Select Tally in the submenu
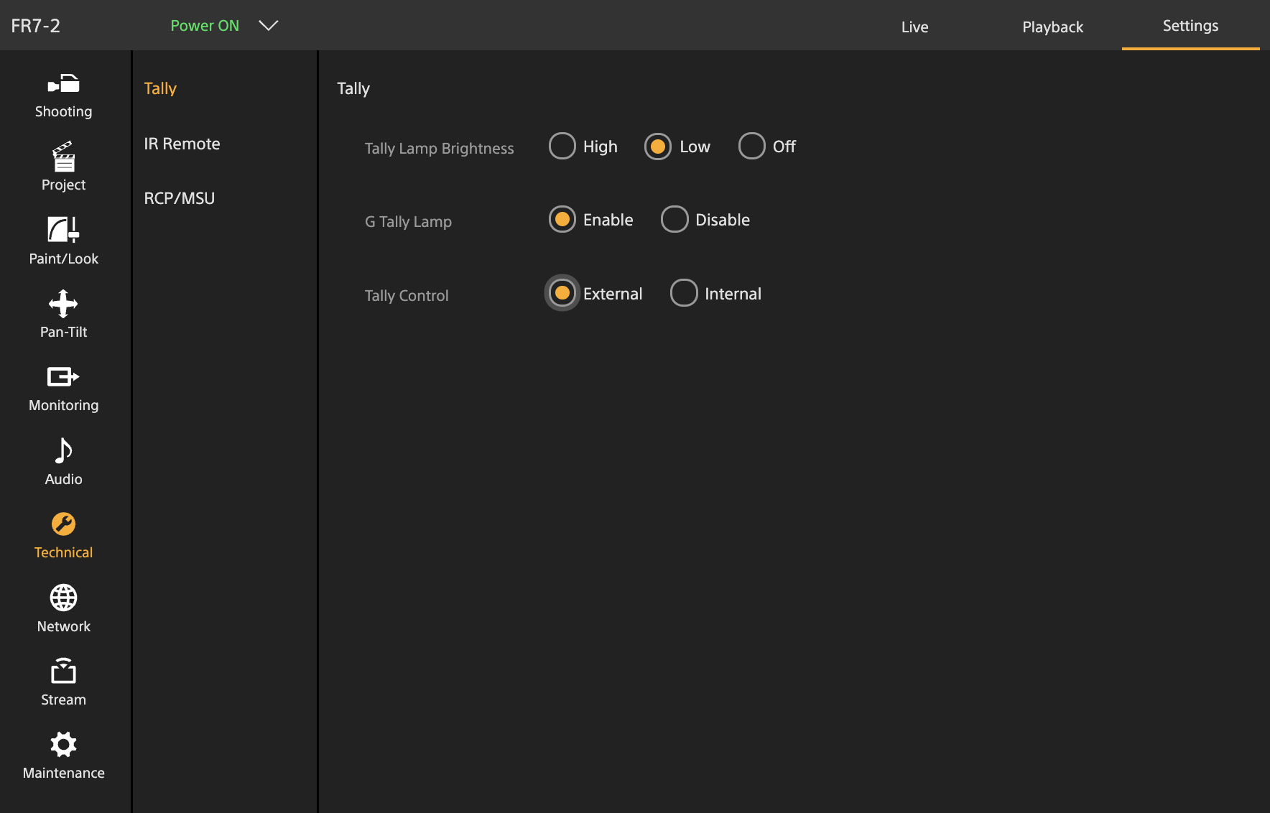1270x813 pixels. [x=160, y=88]
